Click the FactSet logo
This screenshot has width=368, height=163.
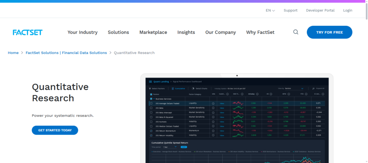click(28, 32)
